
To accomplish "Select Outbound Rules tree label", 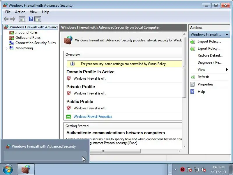I will (x=28, y=38).
